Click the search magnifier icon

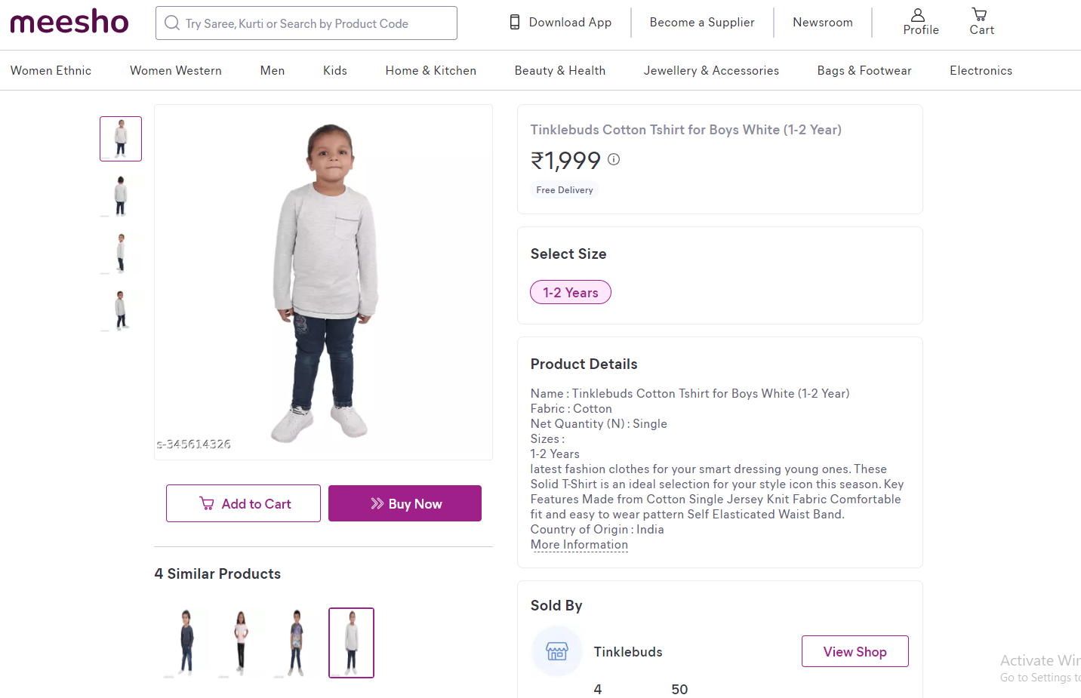(172, 23)
